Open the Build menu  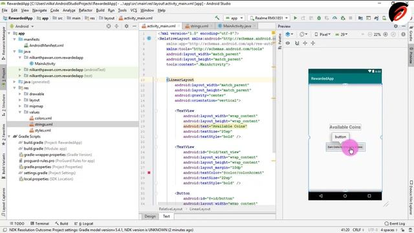(x=100, y=10)
